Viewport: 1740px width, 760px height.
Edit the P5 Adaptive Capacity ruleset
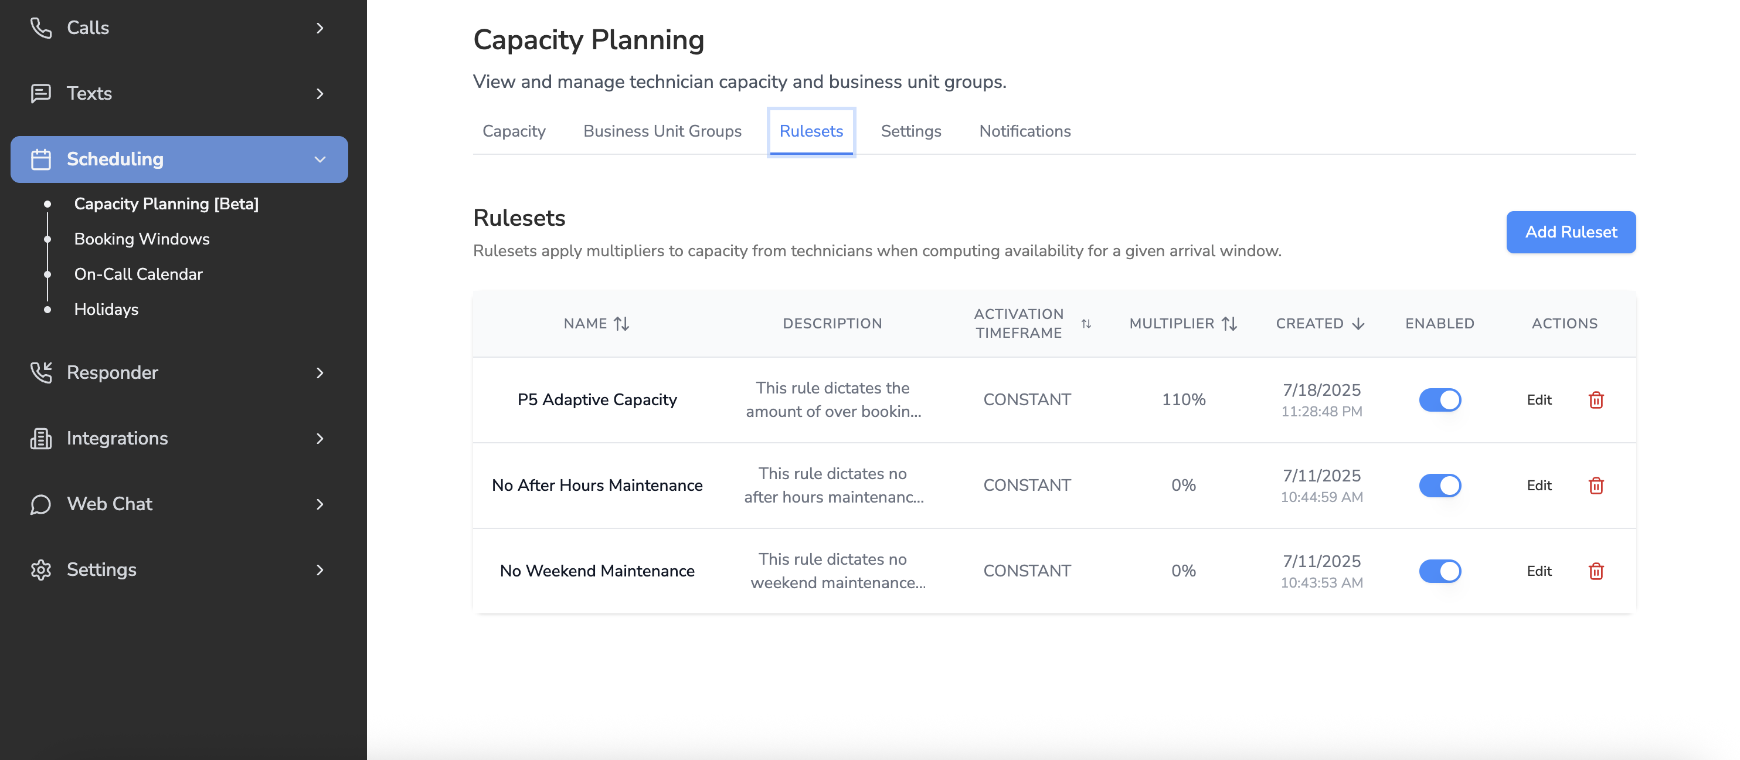[x=1539, y=400]
